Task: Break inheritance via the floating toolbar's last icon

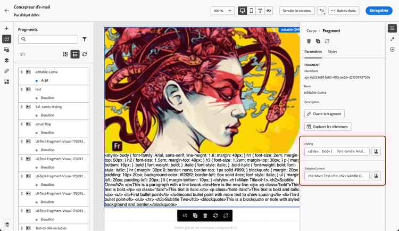Action: point(226,216)
